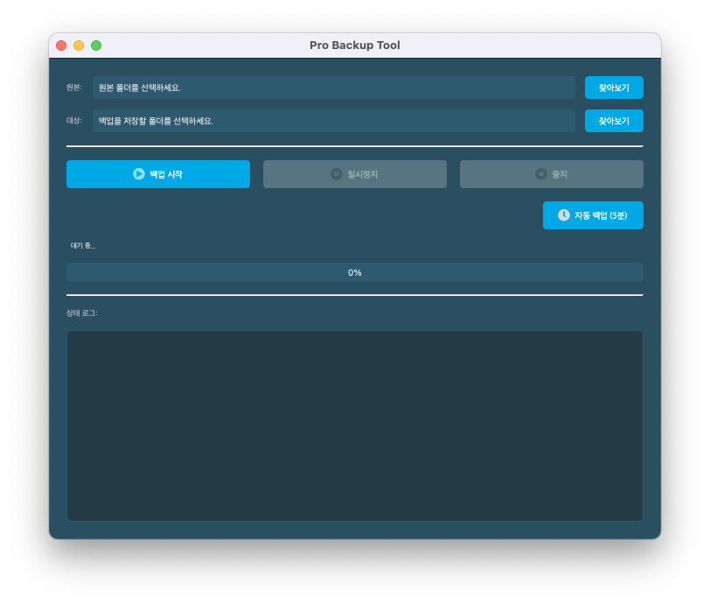
Task: Pause using the 일시정지 label
Action: click(x=363, y=174)
